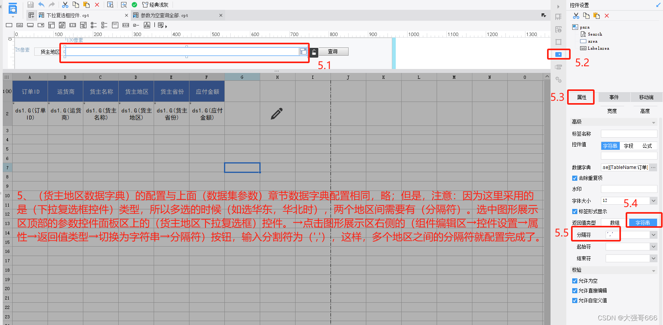Click the Undo arrow icon
Image resolution: width=663 pixels, height=325 pixels.
(41, 5)
